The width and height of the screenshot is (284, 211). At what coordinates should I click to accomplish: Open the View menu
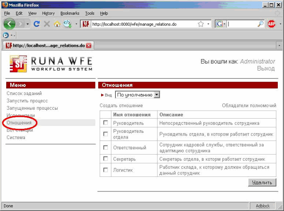(x=32, y=13)
